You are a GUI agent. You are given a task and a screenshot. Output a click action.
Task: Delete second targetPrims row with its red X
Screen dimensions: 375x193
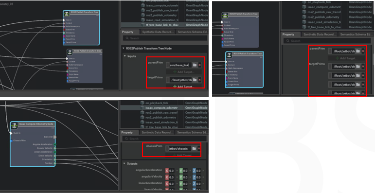coord(363,75)
